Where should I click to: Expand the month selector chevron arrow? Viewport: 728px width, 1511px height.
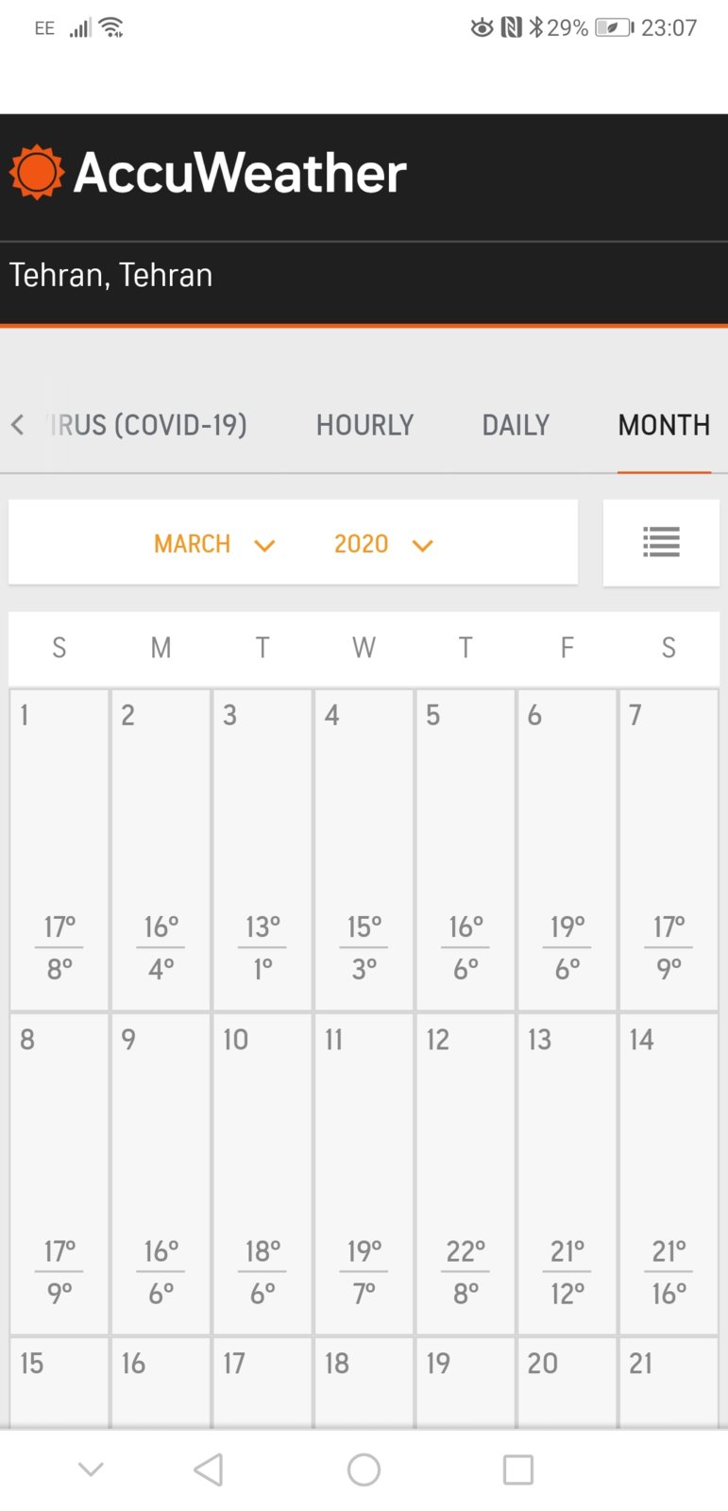tap(265, 545)
